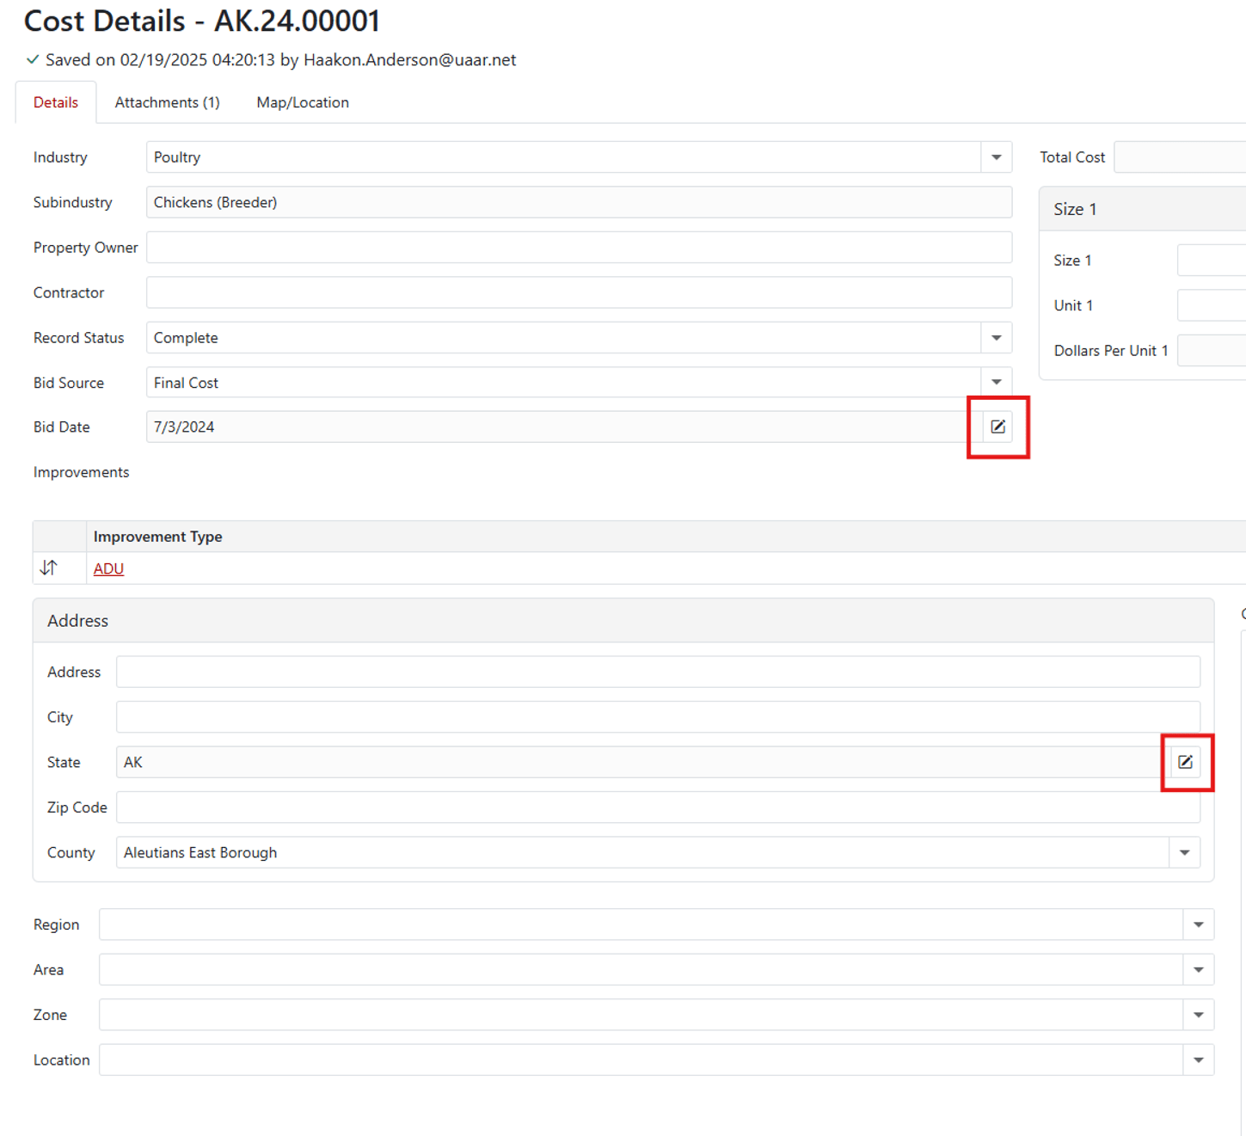Click the City input box
Screen dimensions: 1246x1136
point(658,717)
